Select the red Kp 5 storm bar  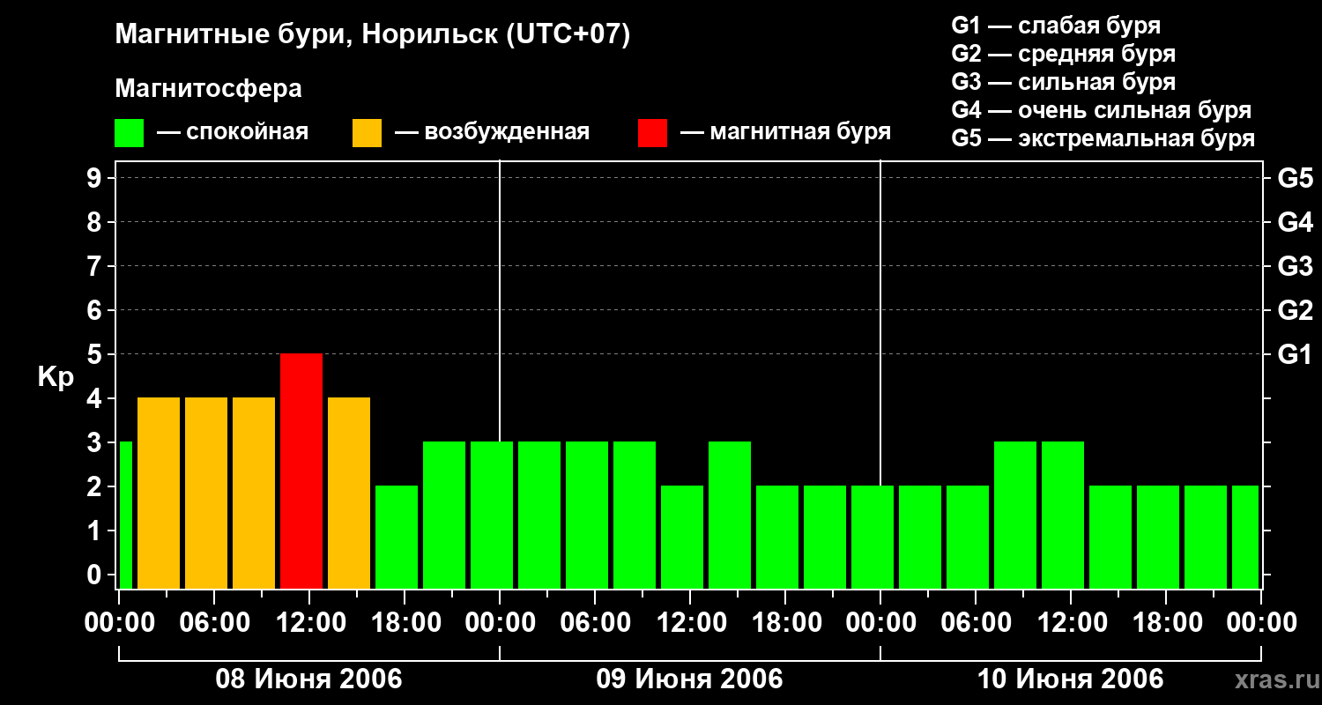point(301,471)
